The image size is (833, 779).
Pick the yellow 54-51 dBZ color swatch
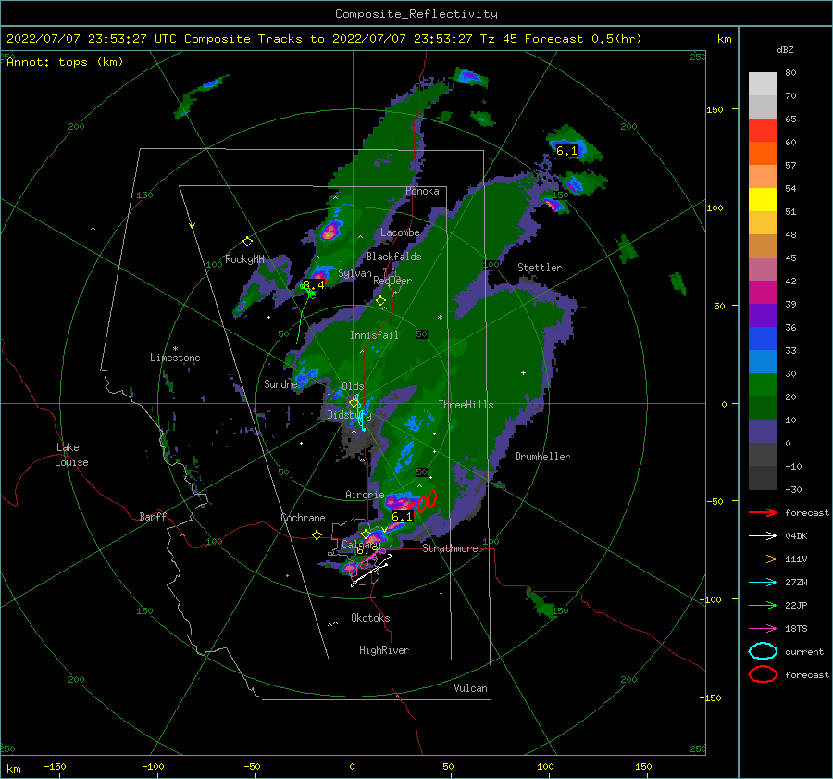click(x=763, y=200)
